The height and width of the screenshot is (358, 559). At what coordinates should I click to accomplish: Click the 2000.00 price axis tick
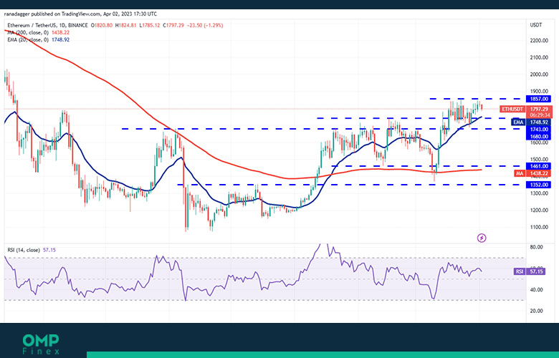[539, 74]
